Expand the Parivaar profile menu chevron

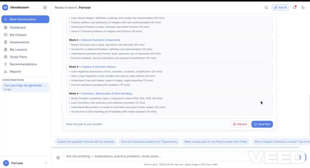[x=46, y=163]
